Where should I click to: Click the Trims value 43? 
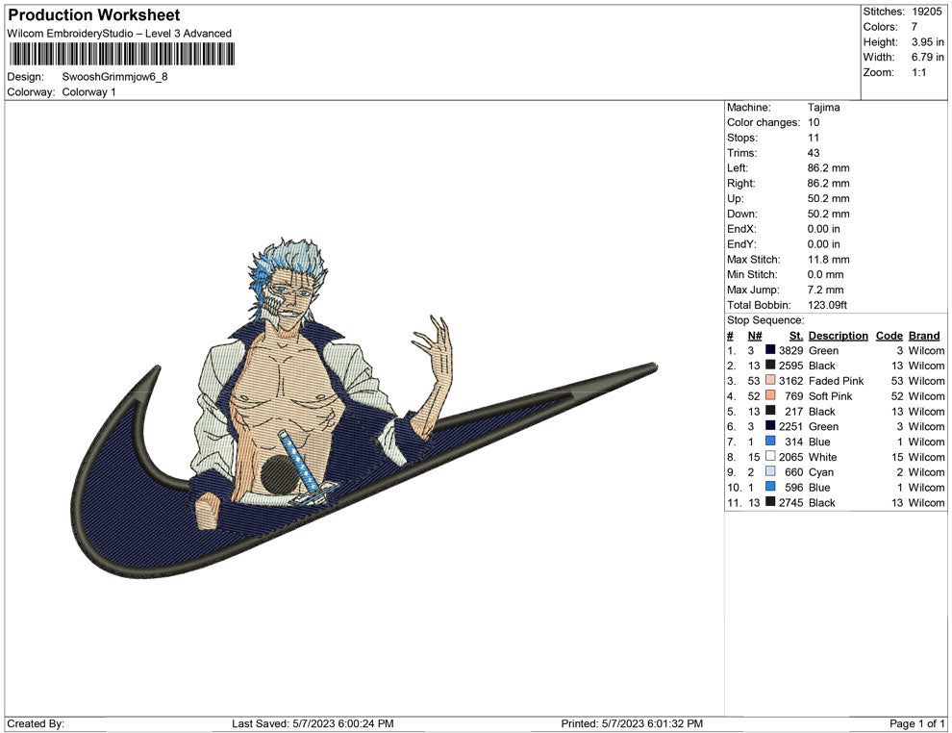(x=814, y=153)
